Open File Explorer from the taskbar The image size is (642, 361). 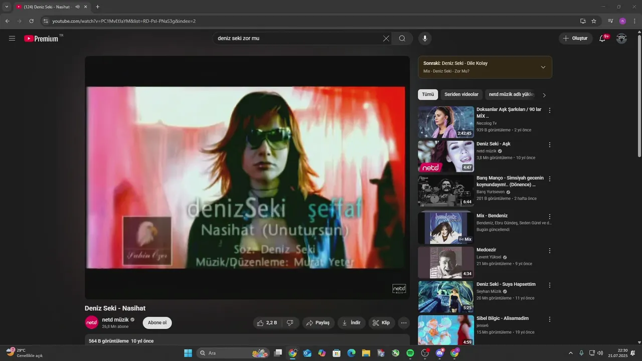point(366,353)
